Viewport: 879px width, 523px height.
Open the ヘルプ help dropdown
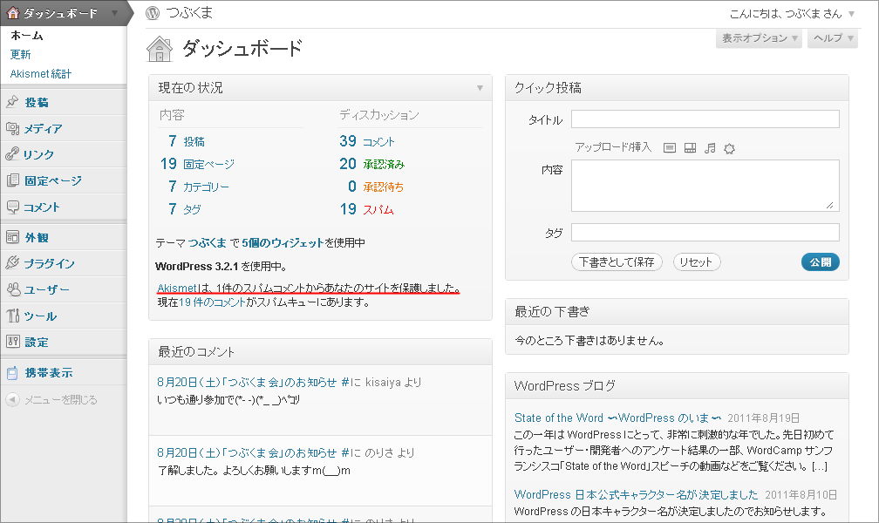point(833,38)
